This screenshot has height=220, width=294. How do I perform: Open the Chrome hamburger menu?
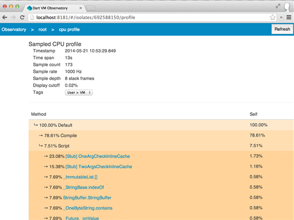pyautogui.click(x=288, y=18)
